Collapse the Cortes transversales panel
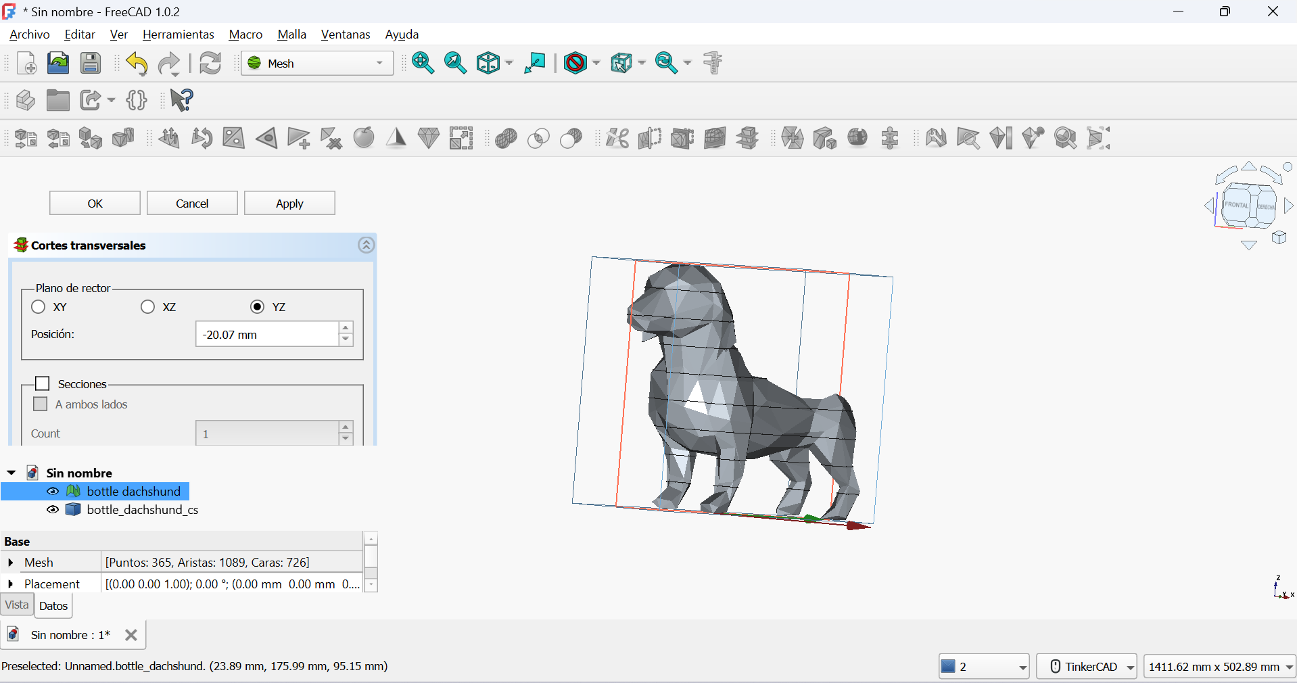 [x=367, y=245]
